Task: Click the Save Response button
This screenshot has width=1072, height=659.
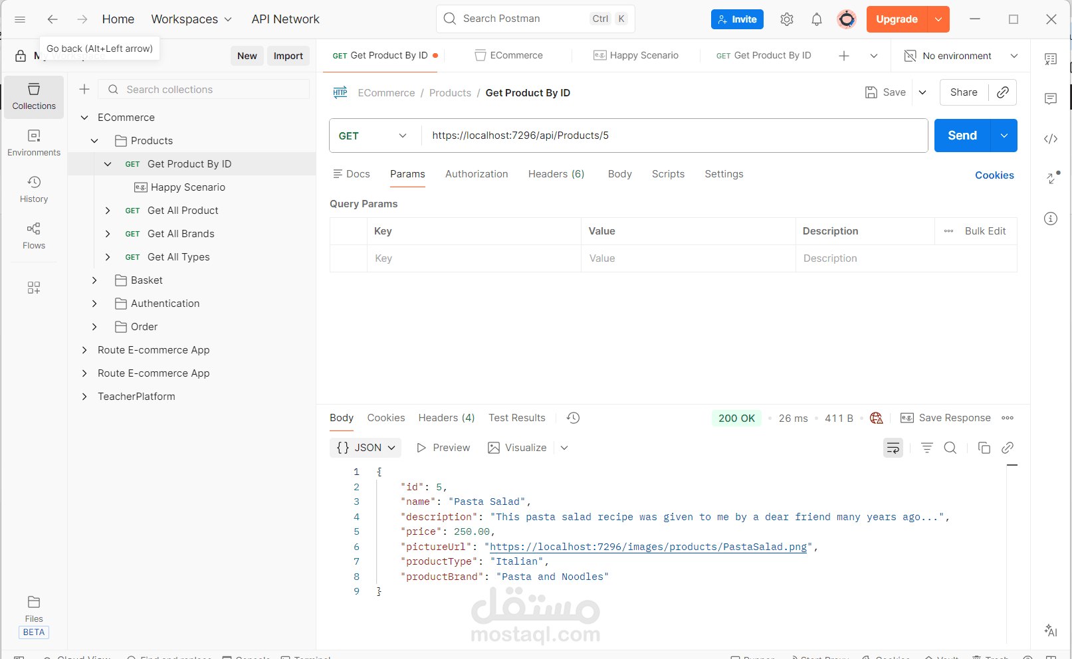Action: pyautogui.click(x=945, y=418)
